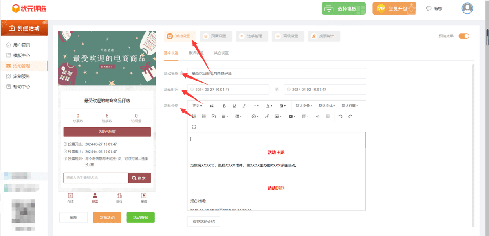The width and height of the screenshot is (489, 236).
Task: Open the emoji insert icon in the editor
Action: pyautogui.click(x=254, y=116)
